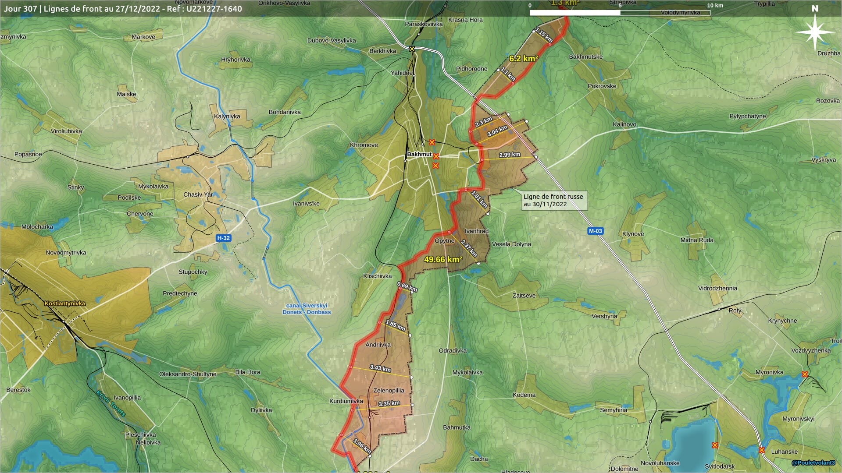842x473 pixels.
Task: Click the Bakhmut city label
Action: coord(419,154)
